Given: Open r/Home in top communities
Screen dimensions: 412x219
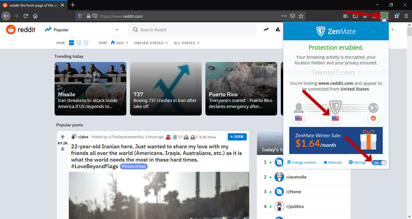Looking at the screenshot, I should pos(293,192).
